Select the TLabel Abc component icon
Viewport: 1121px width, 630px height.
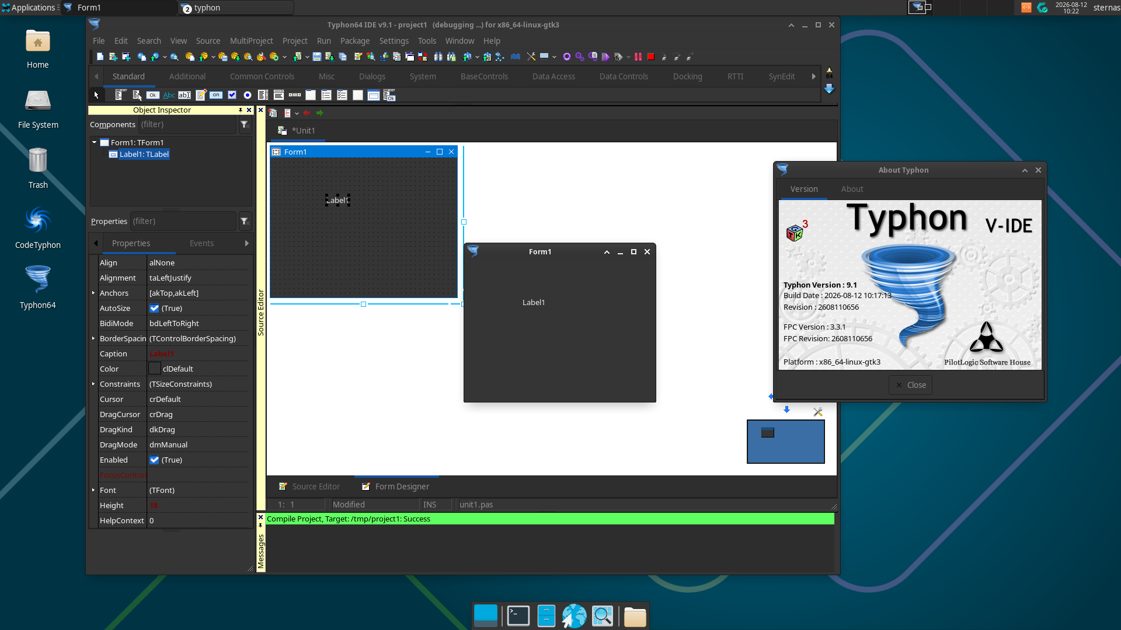click(169, 95)
